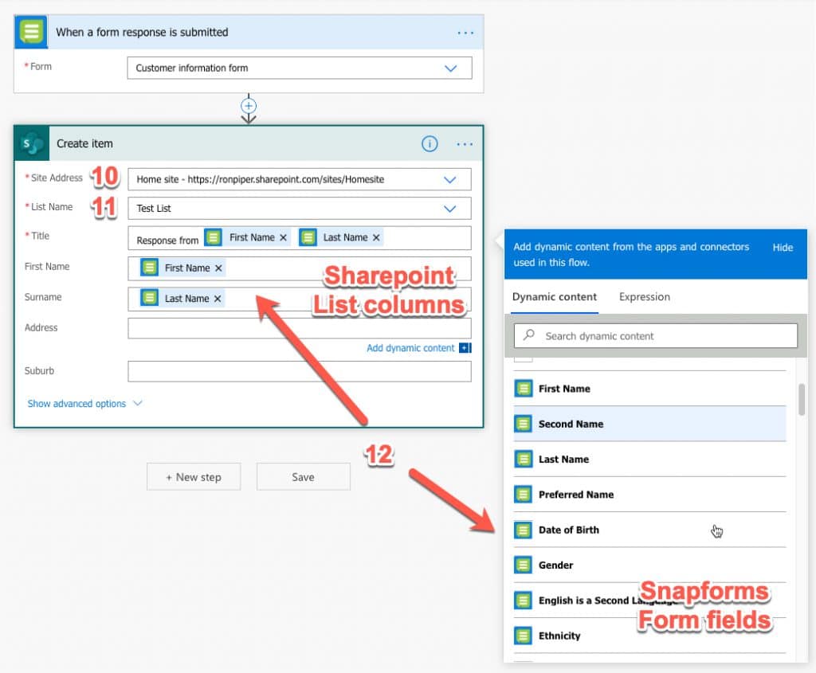Screen dimensions: 816x673
Task: Click the insert step plus icon between actions
Action: tap(249, 105)
